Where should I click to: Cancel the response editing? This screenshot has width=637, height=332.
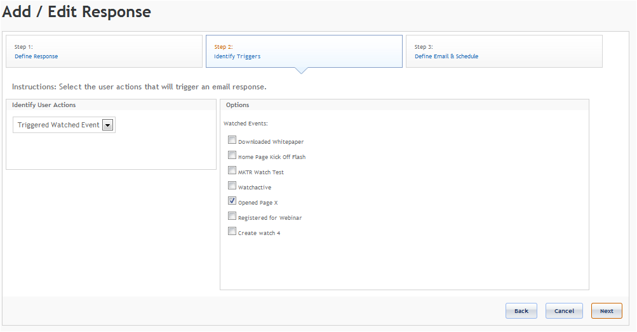click(564, 311)
